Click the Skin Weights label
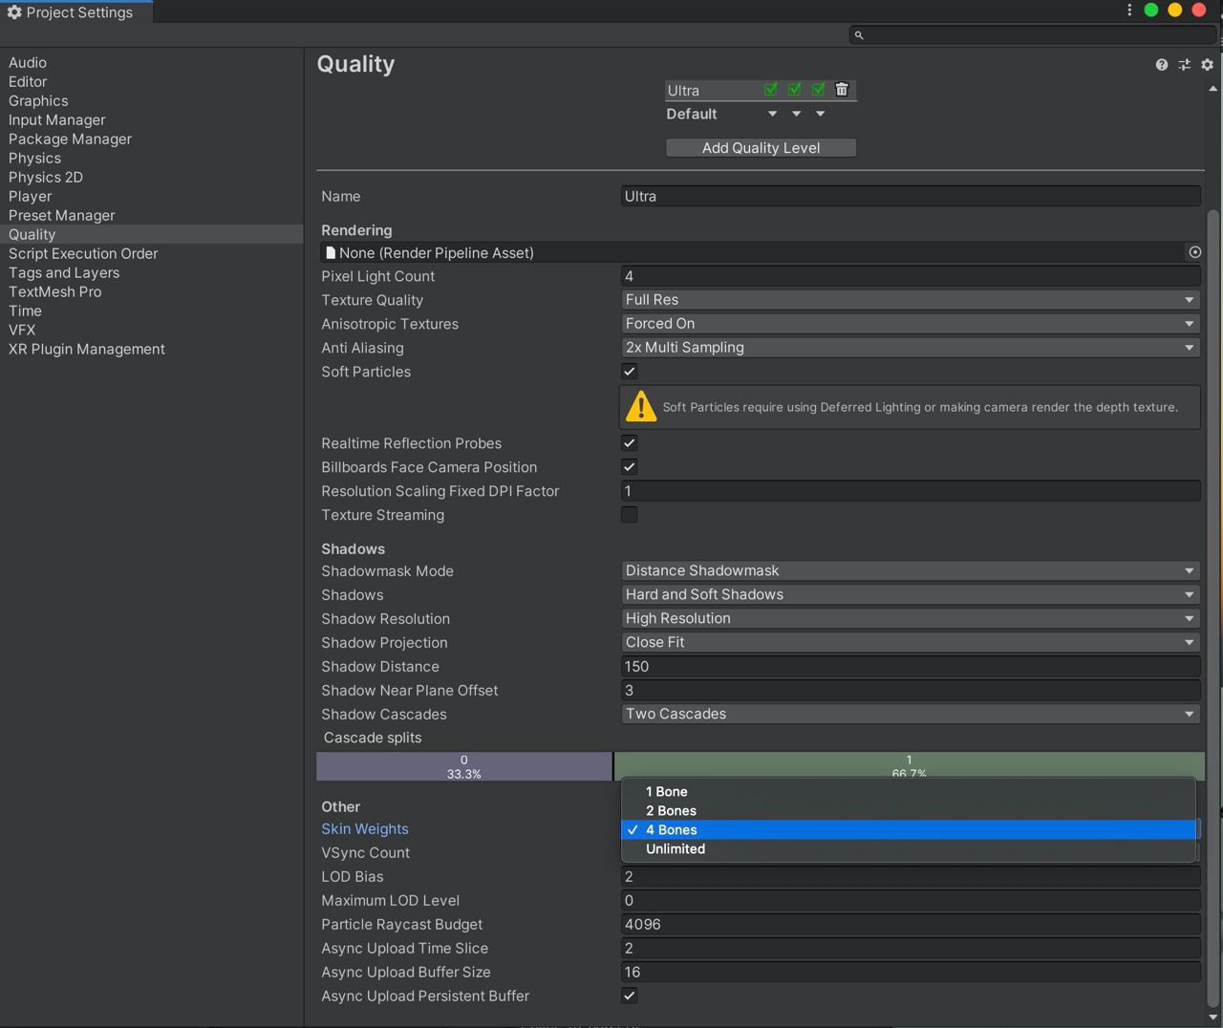 365,828
